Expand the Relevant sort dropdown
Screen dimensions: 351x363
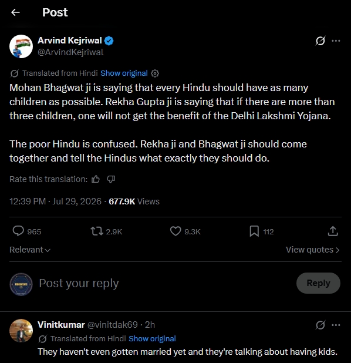pos(30,250)
